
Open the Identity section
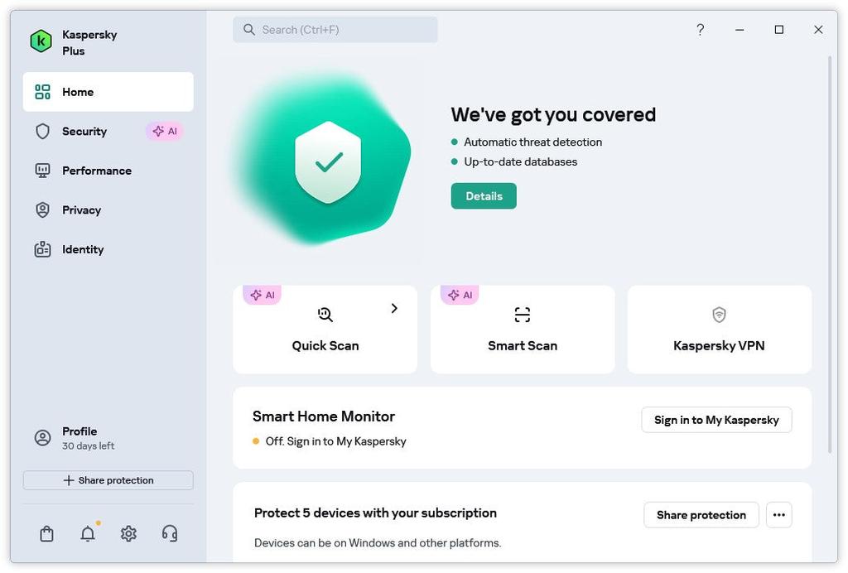point(108,250)
